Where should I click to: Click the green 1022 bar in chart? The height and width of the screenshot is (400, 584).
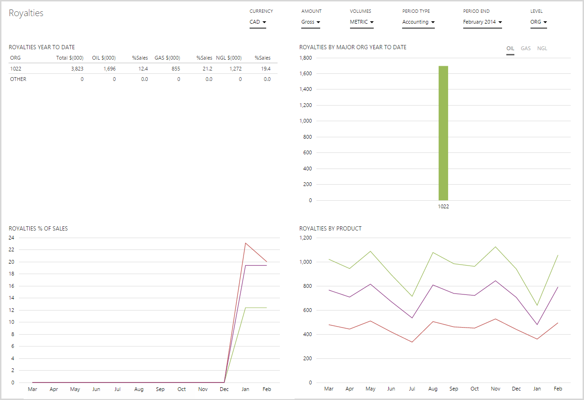pos(443,133)
